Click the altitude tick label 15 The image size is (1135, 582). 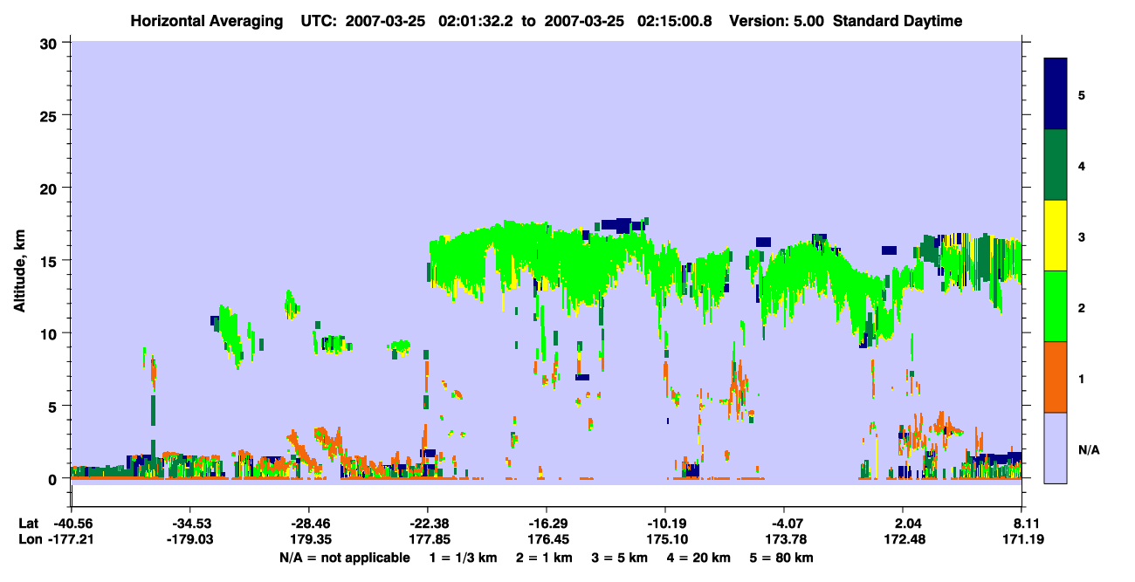[x=51, y=261]
